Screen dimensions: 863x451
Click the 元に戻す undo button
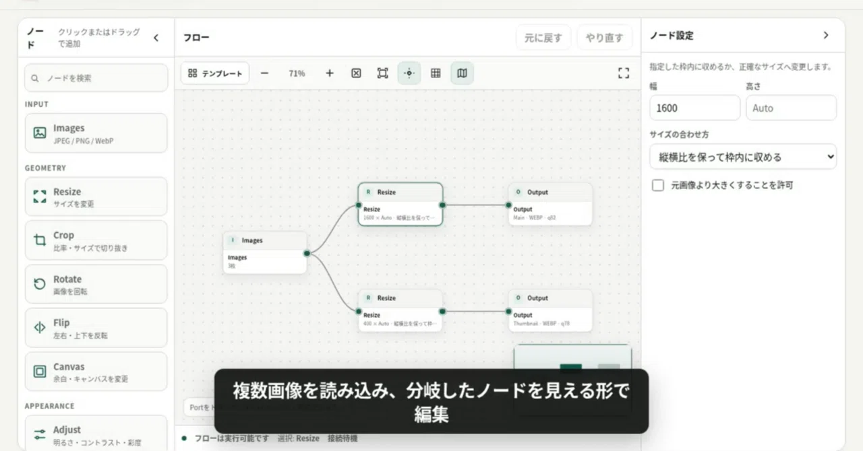543,38
